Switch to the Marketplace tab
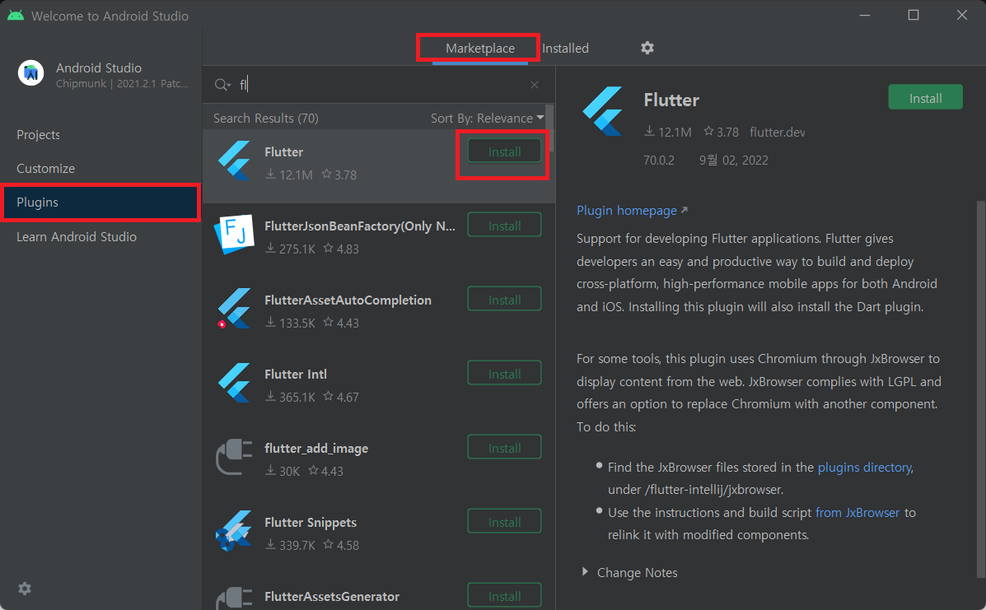 coord(479,49)
